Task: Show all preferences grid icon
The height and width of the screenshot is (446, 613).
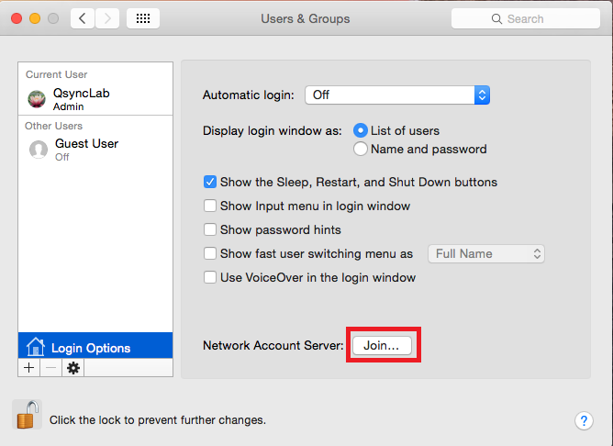Action: pyautogui.click(x=143, y=18)
